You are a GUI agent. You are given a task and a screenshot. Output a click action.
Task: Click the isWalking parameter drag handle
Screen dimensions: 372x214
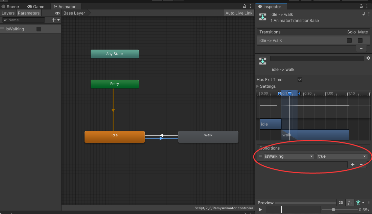2,29
